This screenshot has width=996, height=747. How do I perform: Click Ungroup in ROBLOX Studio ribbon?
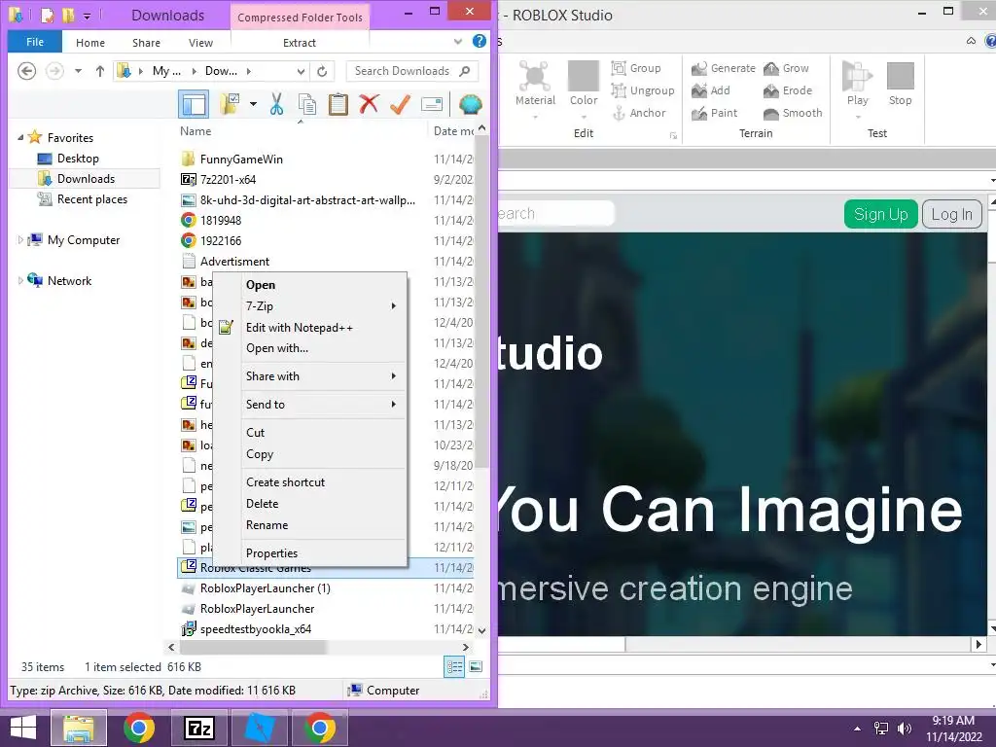click(643, 90)
